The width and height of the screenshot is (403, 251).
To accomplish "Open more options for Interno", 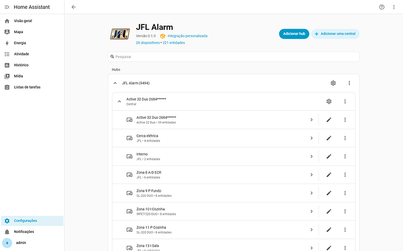I will click(x=345, y=157).
